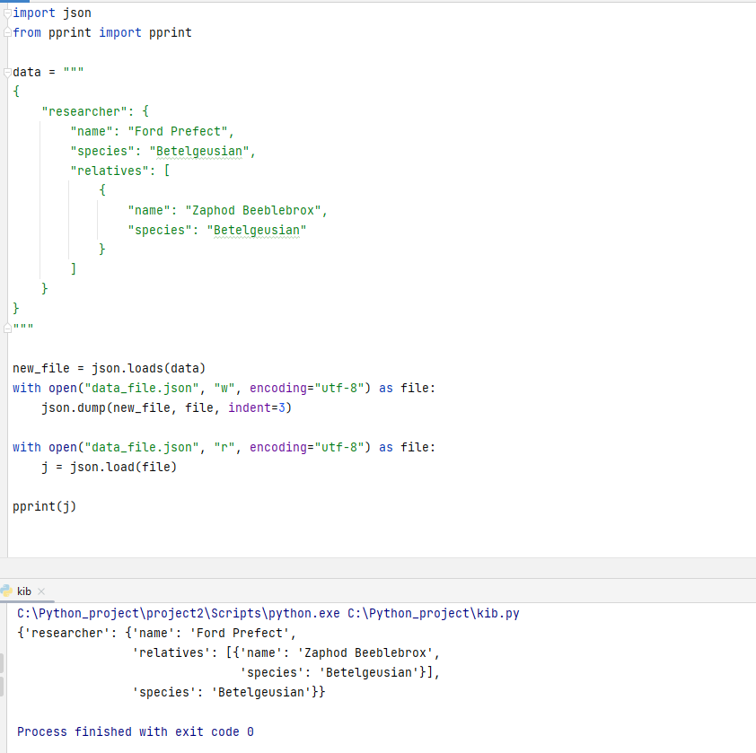
Task: Select the kib run tab
Action: pos(24,591)
